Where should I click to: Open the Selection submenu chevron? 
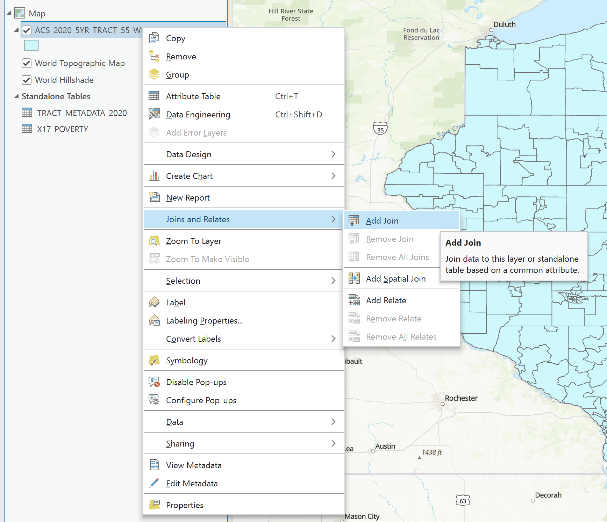tap(333, 281)
